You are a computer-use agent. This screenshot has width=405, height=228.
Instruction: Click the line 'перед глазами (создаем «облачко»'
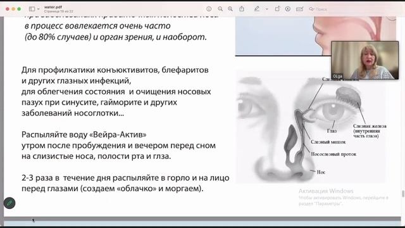point(113,189)
